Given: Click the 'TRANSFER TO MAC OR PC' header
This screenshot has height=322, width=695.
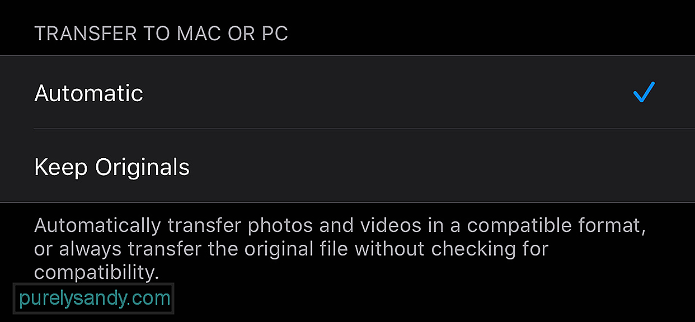Looking at the screenshot, I should pos(161,34).
